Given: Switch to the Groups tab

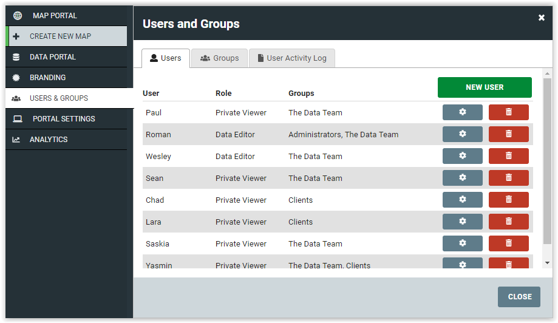Looking at the screenshot, I should coord(219,58).
